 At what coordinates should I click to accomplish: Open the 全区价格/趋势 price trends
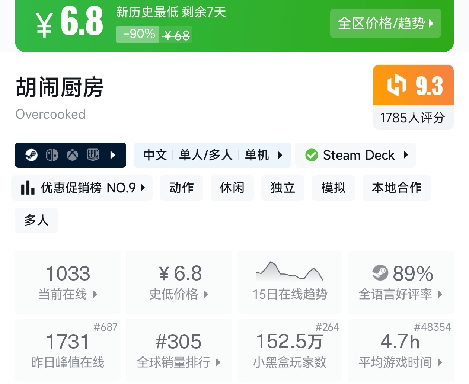pos(385,23)
